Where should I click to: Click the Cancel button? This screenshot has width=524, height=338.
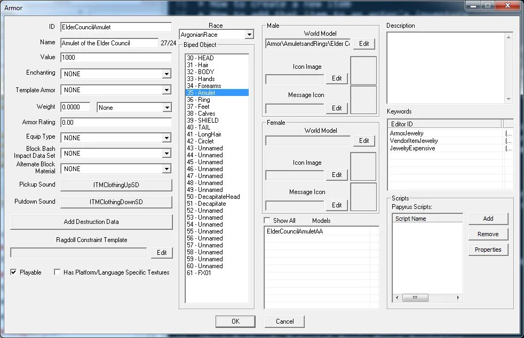[x=285, y=321]
